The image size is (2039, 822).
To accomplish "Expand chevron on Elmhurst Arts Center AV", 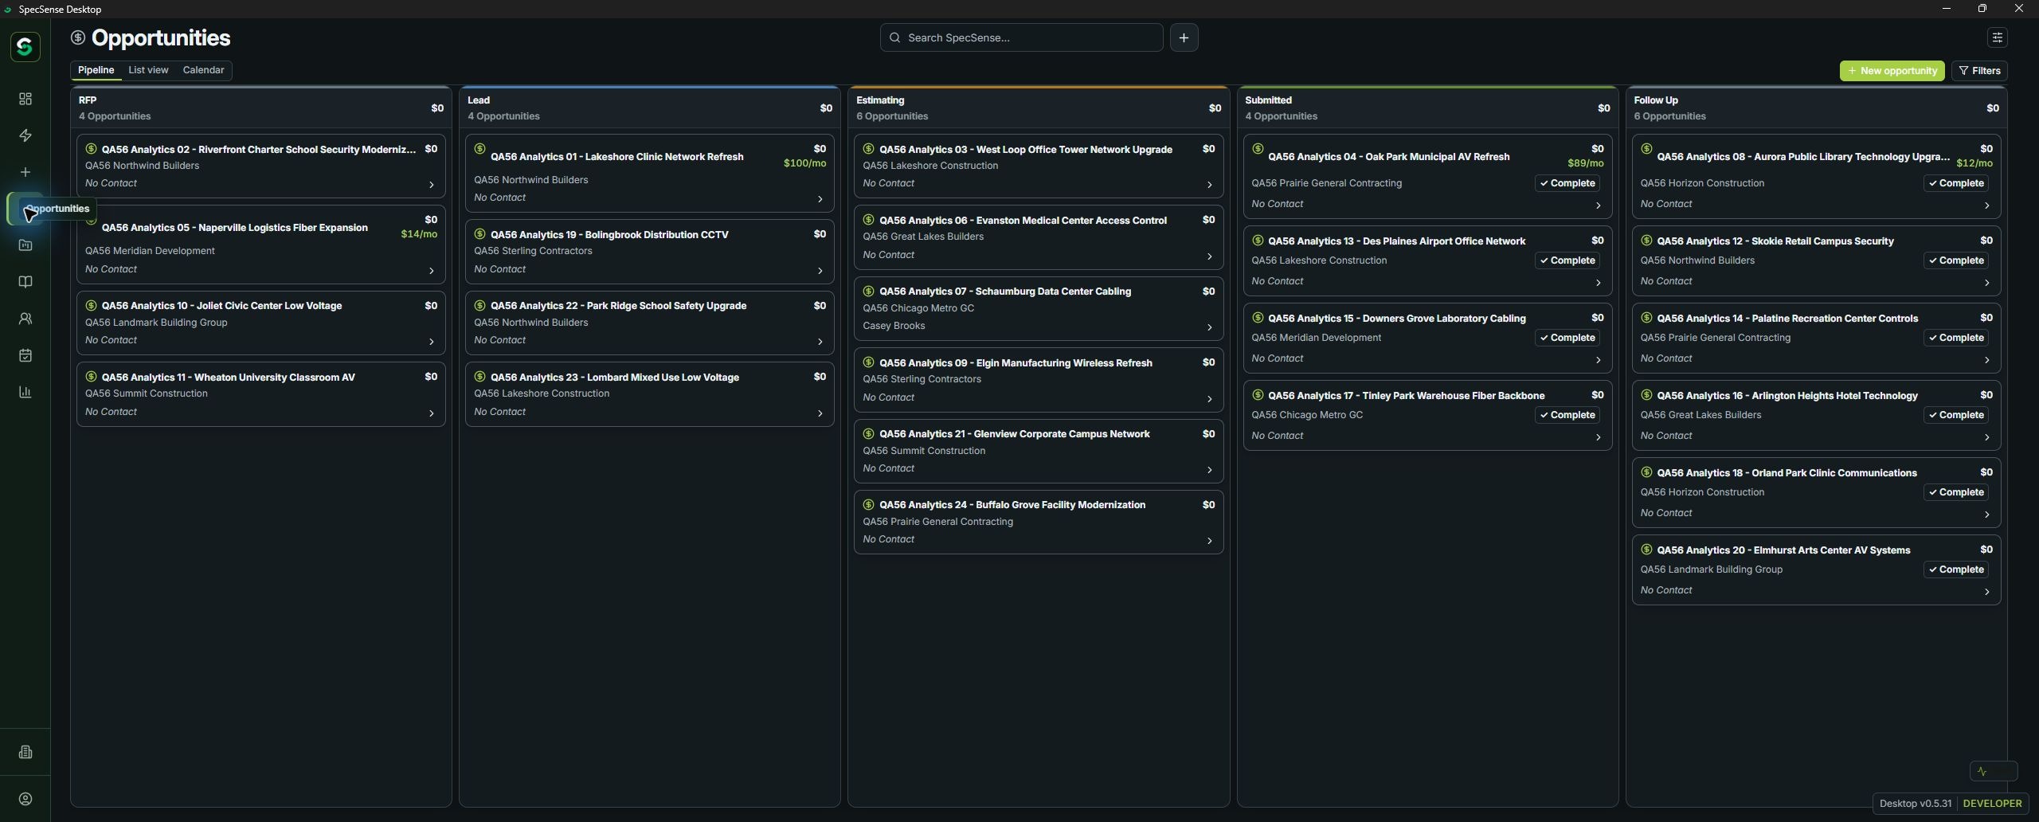I will 1986,592.
